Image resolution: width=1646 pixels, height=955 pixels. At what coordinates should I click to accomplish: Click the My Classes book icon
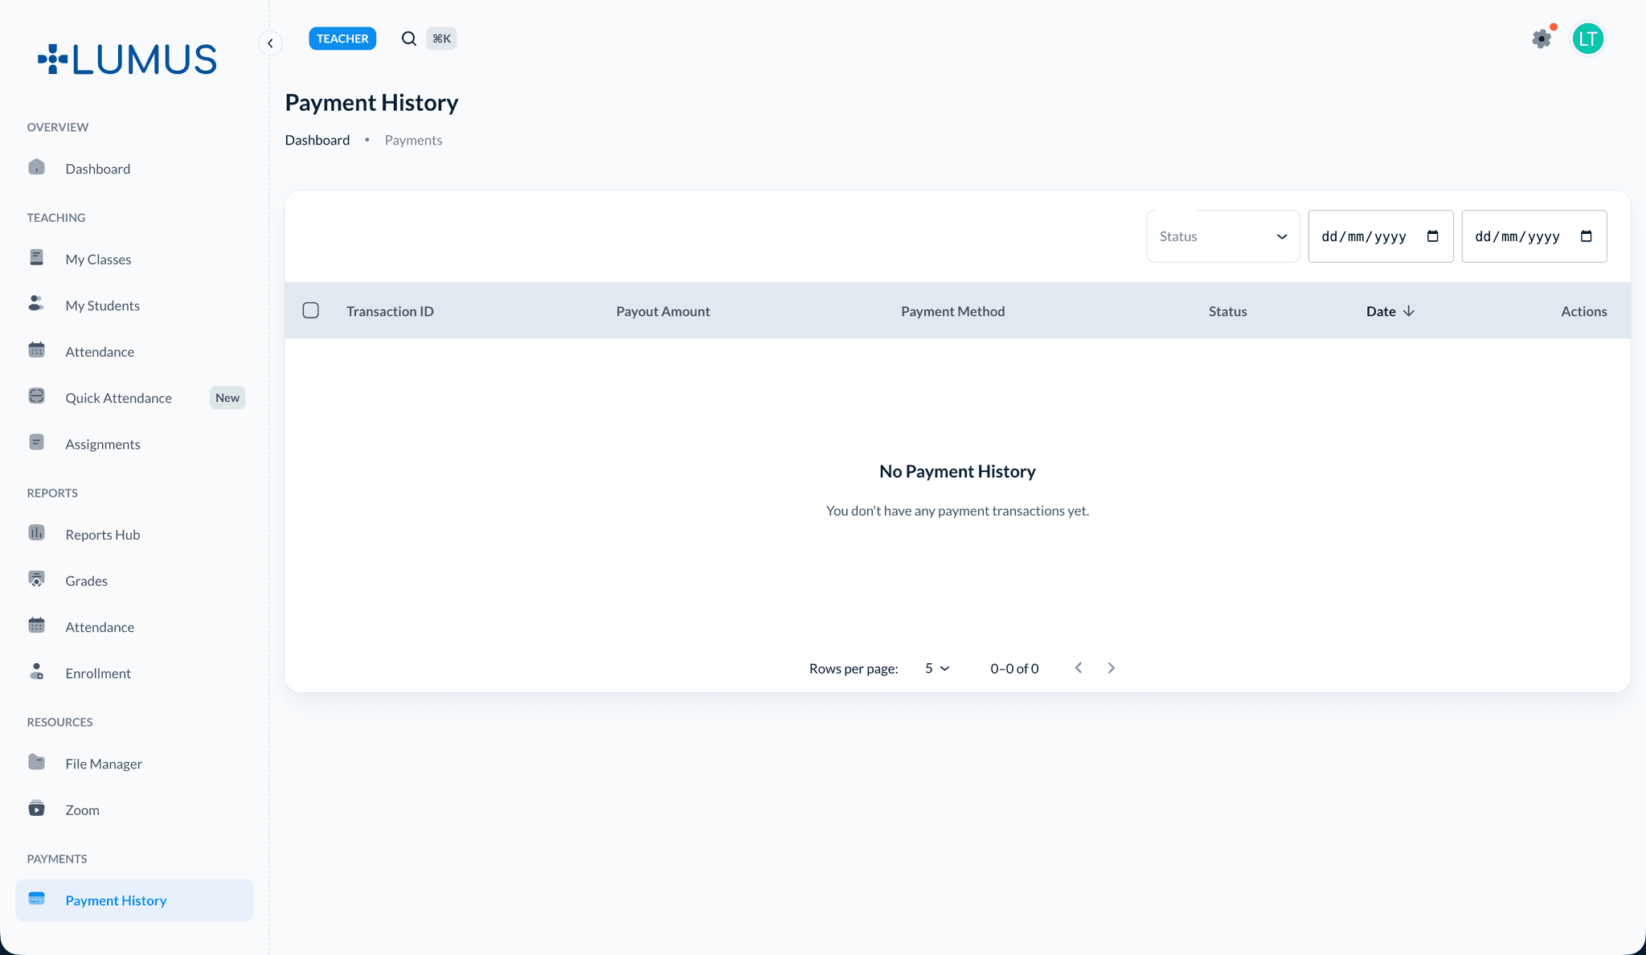click(x=36, y=257)
